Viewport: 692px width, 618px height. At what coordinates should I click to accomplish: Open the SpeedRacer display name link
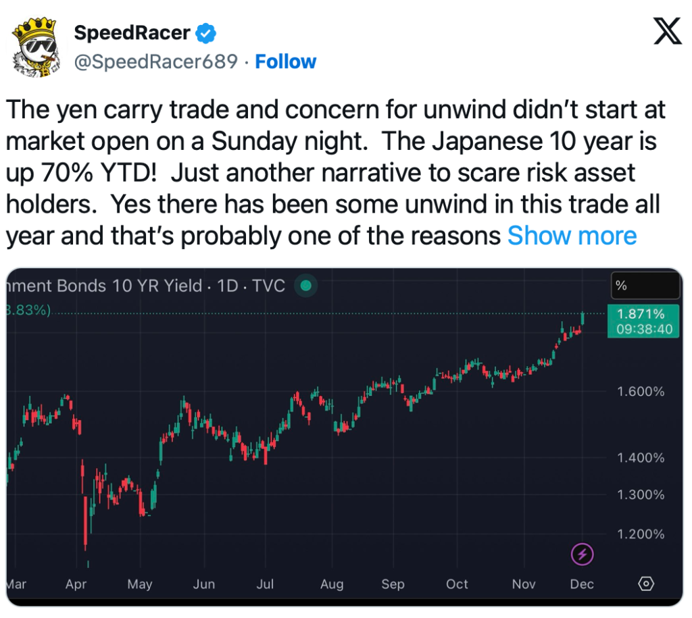click(132, 32)
